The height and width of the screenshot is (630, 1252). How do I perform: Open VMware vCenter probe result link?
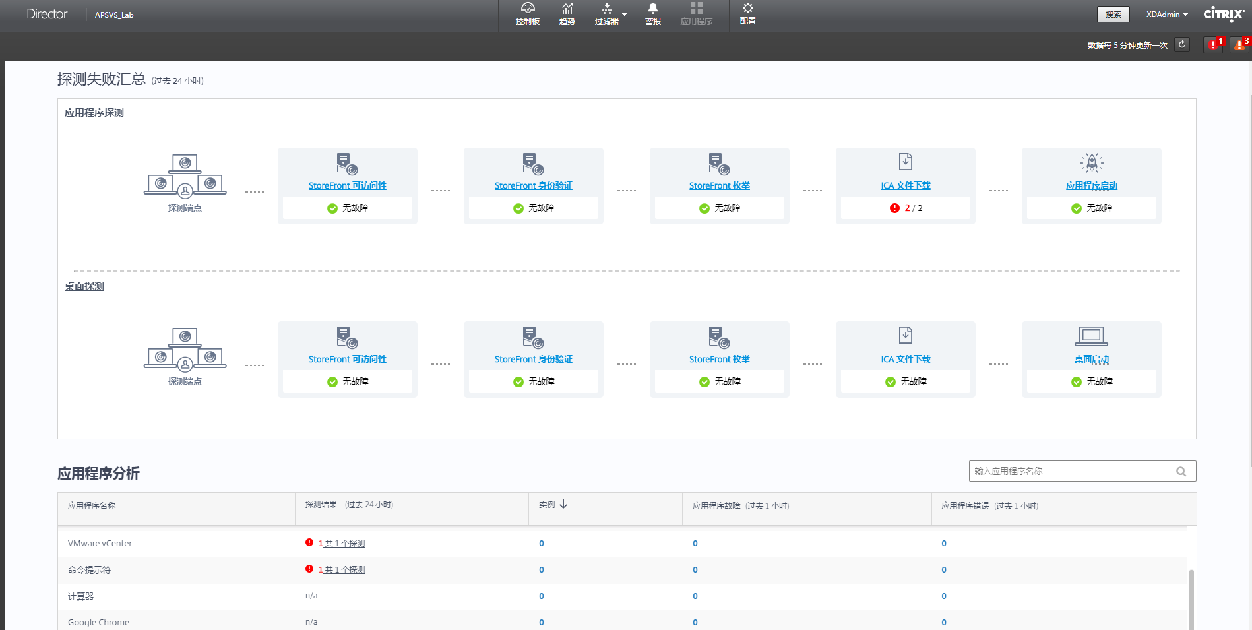click(342, 544)
